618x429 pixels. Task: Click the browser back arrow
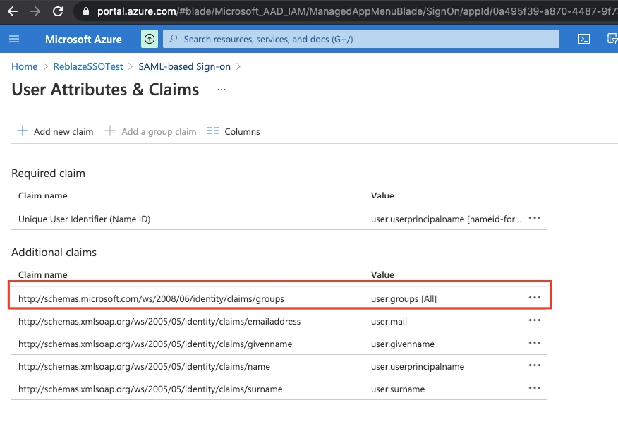(13, 11)
